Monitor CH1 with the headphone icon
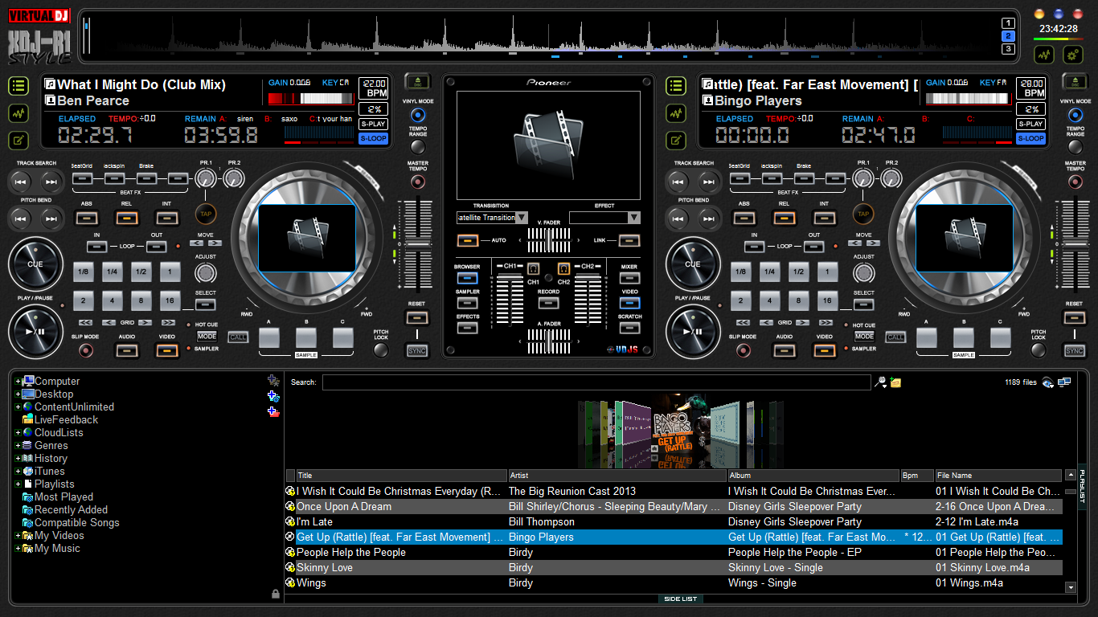Image resolution: width=1098 pixels, height=617 pixels. tap(533, 269)
